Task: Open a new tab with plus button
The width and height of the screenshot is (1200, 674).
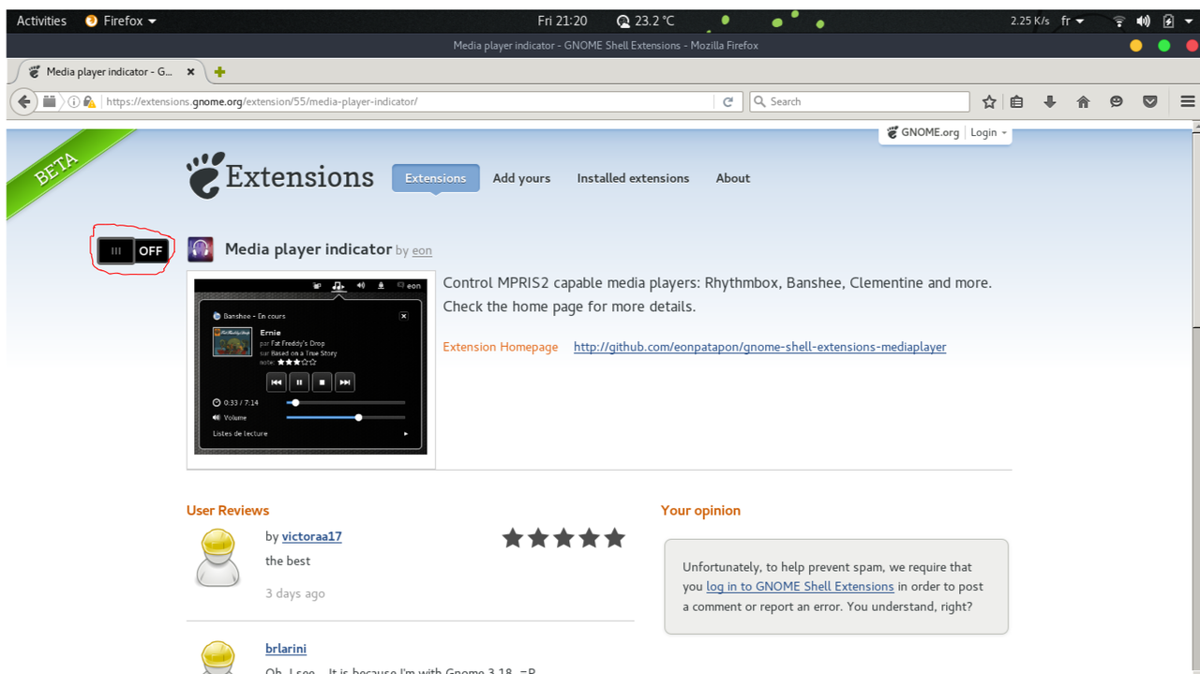Action: point(219,72)
